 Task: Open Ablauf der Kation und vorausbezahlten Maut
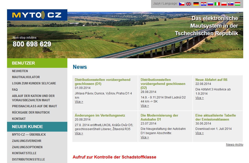point(33,98)
